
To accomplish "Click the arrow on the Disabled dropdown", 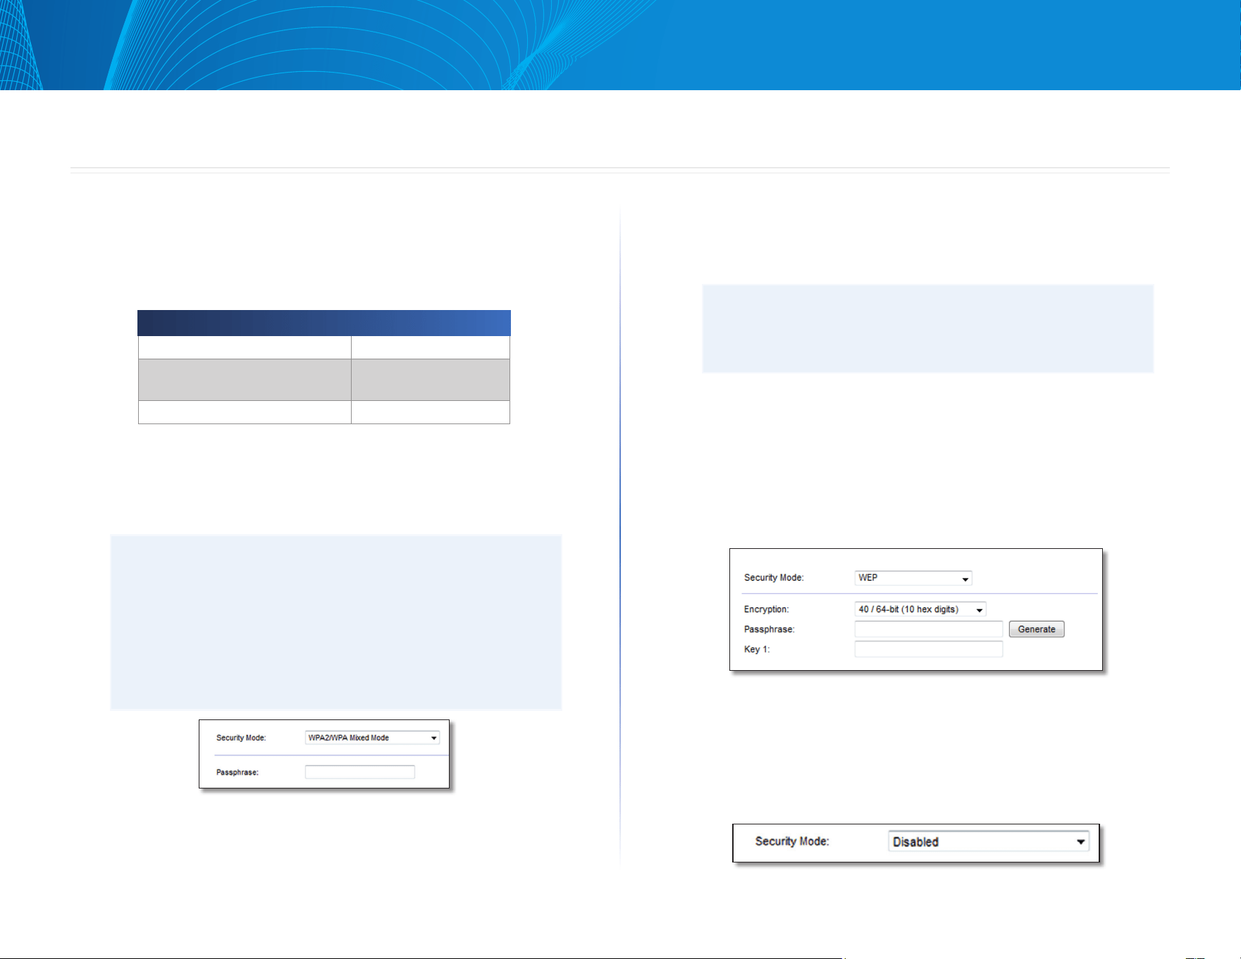I will (x=1080, y=841).
